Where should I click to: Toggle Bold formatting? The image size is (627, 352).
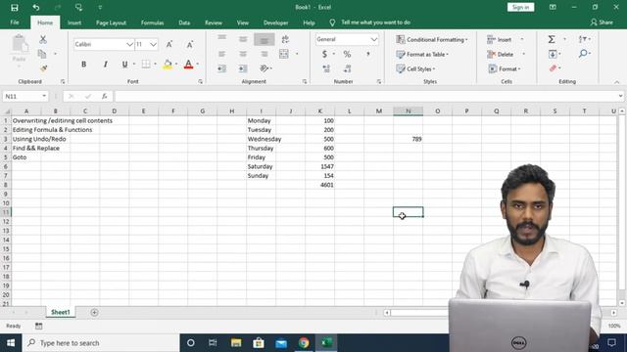83,65
